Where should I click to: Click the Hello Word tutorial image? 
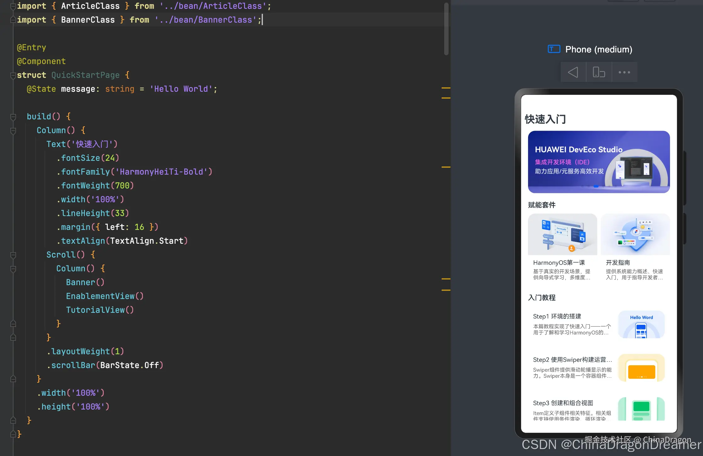click(641, 324)
